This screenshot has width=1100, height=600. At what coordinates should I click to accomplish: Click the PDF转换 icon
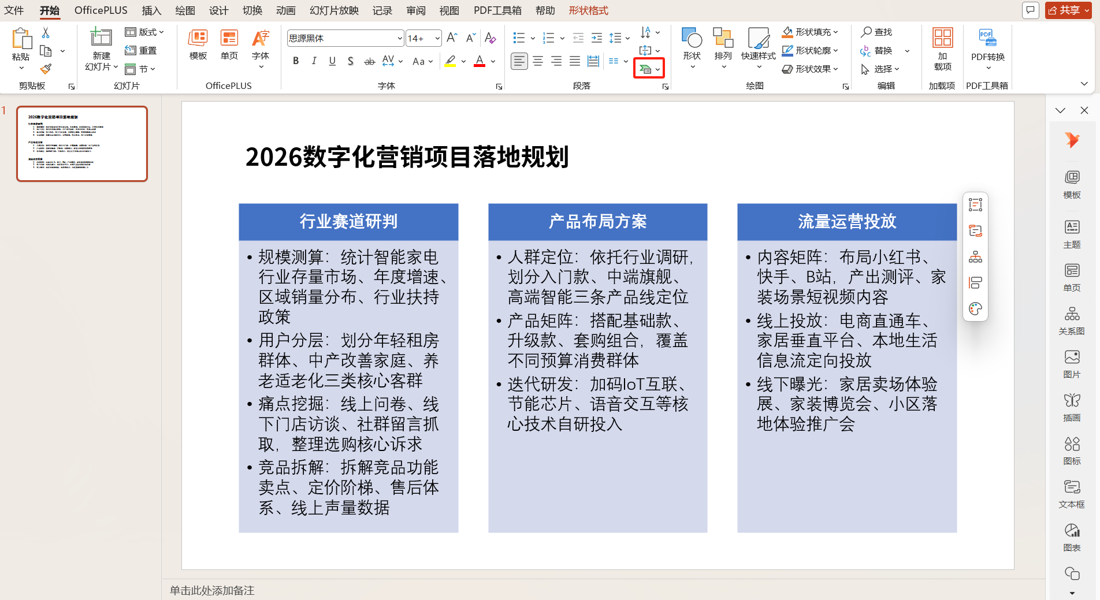click(988, 38)
